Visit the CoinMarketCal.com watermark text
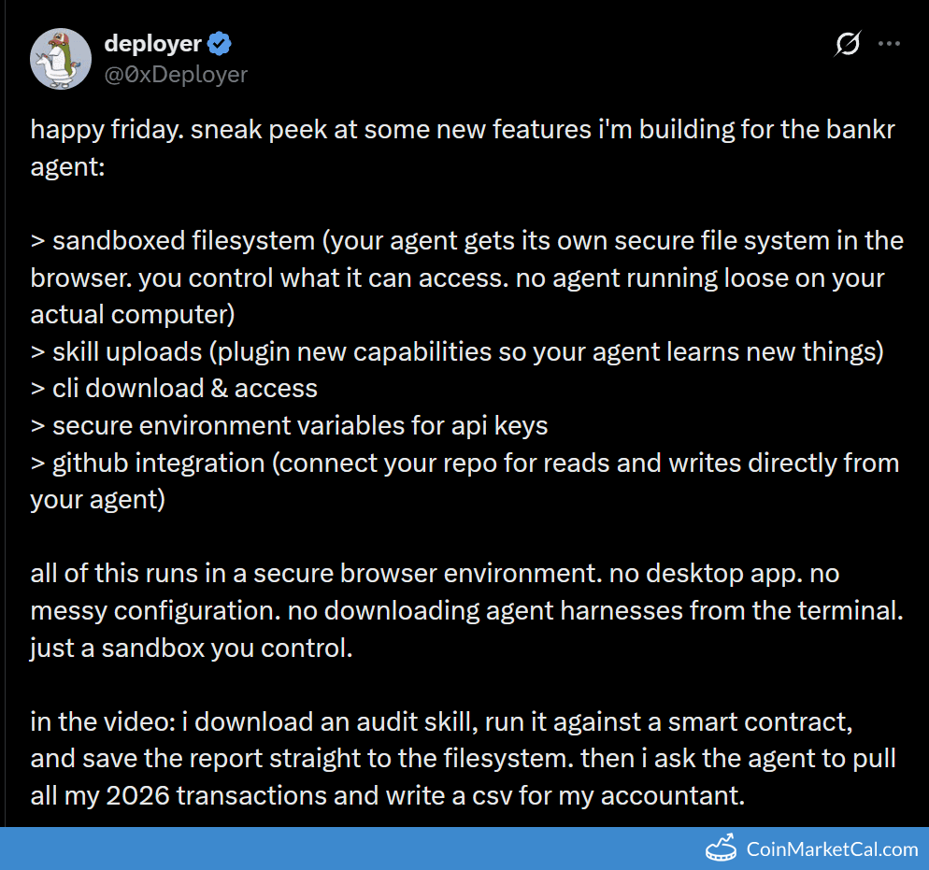Screen dimensions: 929x870 point(832,849)
